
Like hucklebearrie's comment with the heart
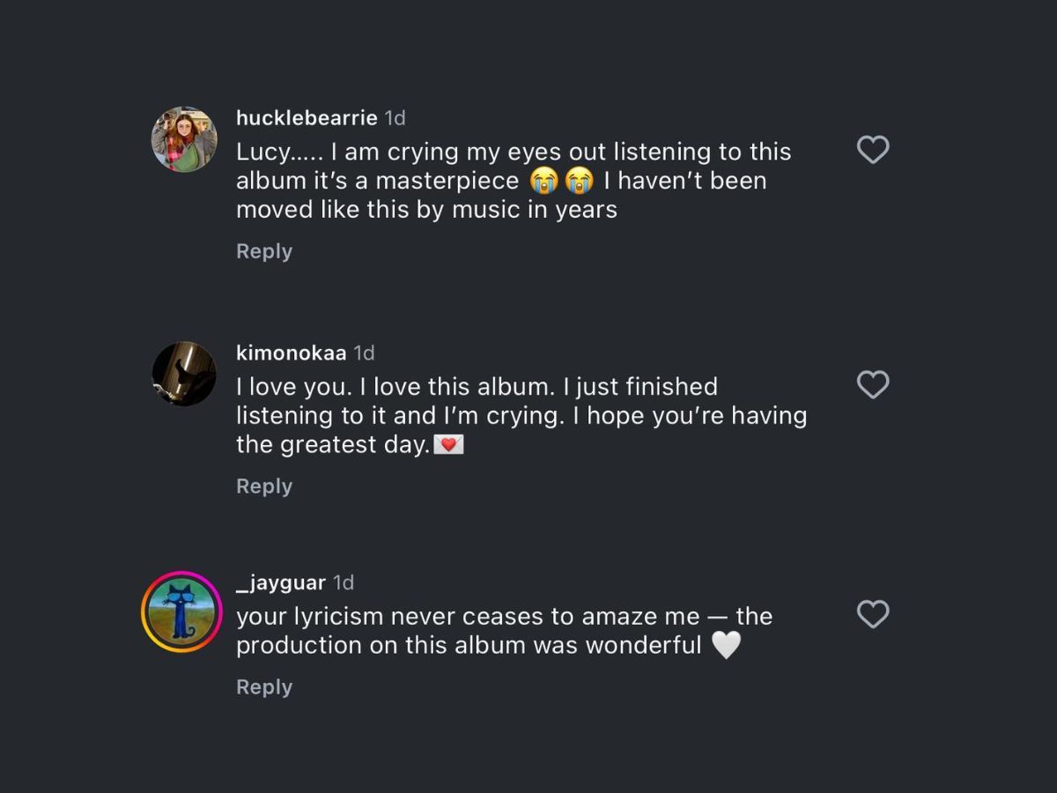873,151
